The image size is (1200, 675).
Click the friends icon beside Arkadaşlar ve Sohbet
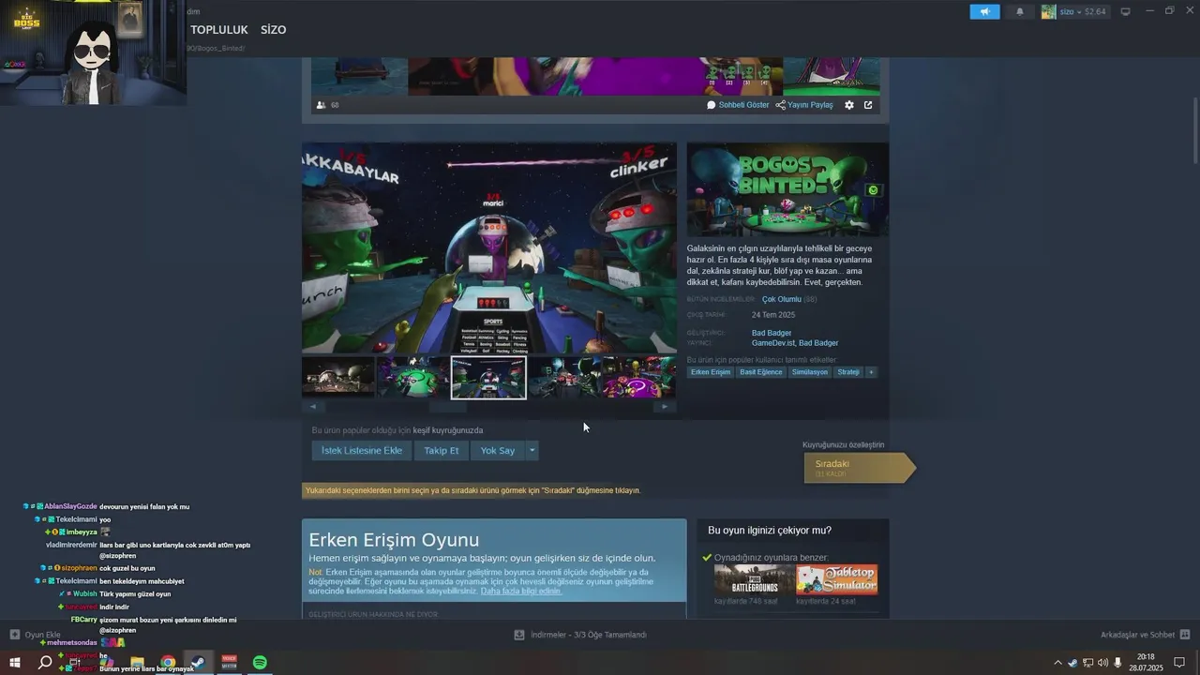pyautogui.click(x=1185, y=635)
